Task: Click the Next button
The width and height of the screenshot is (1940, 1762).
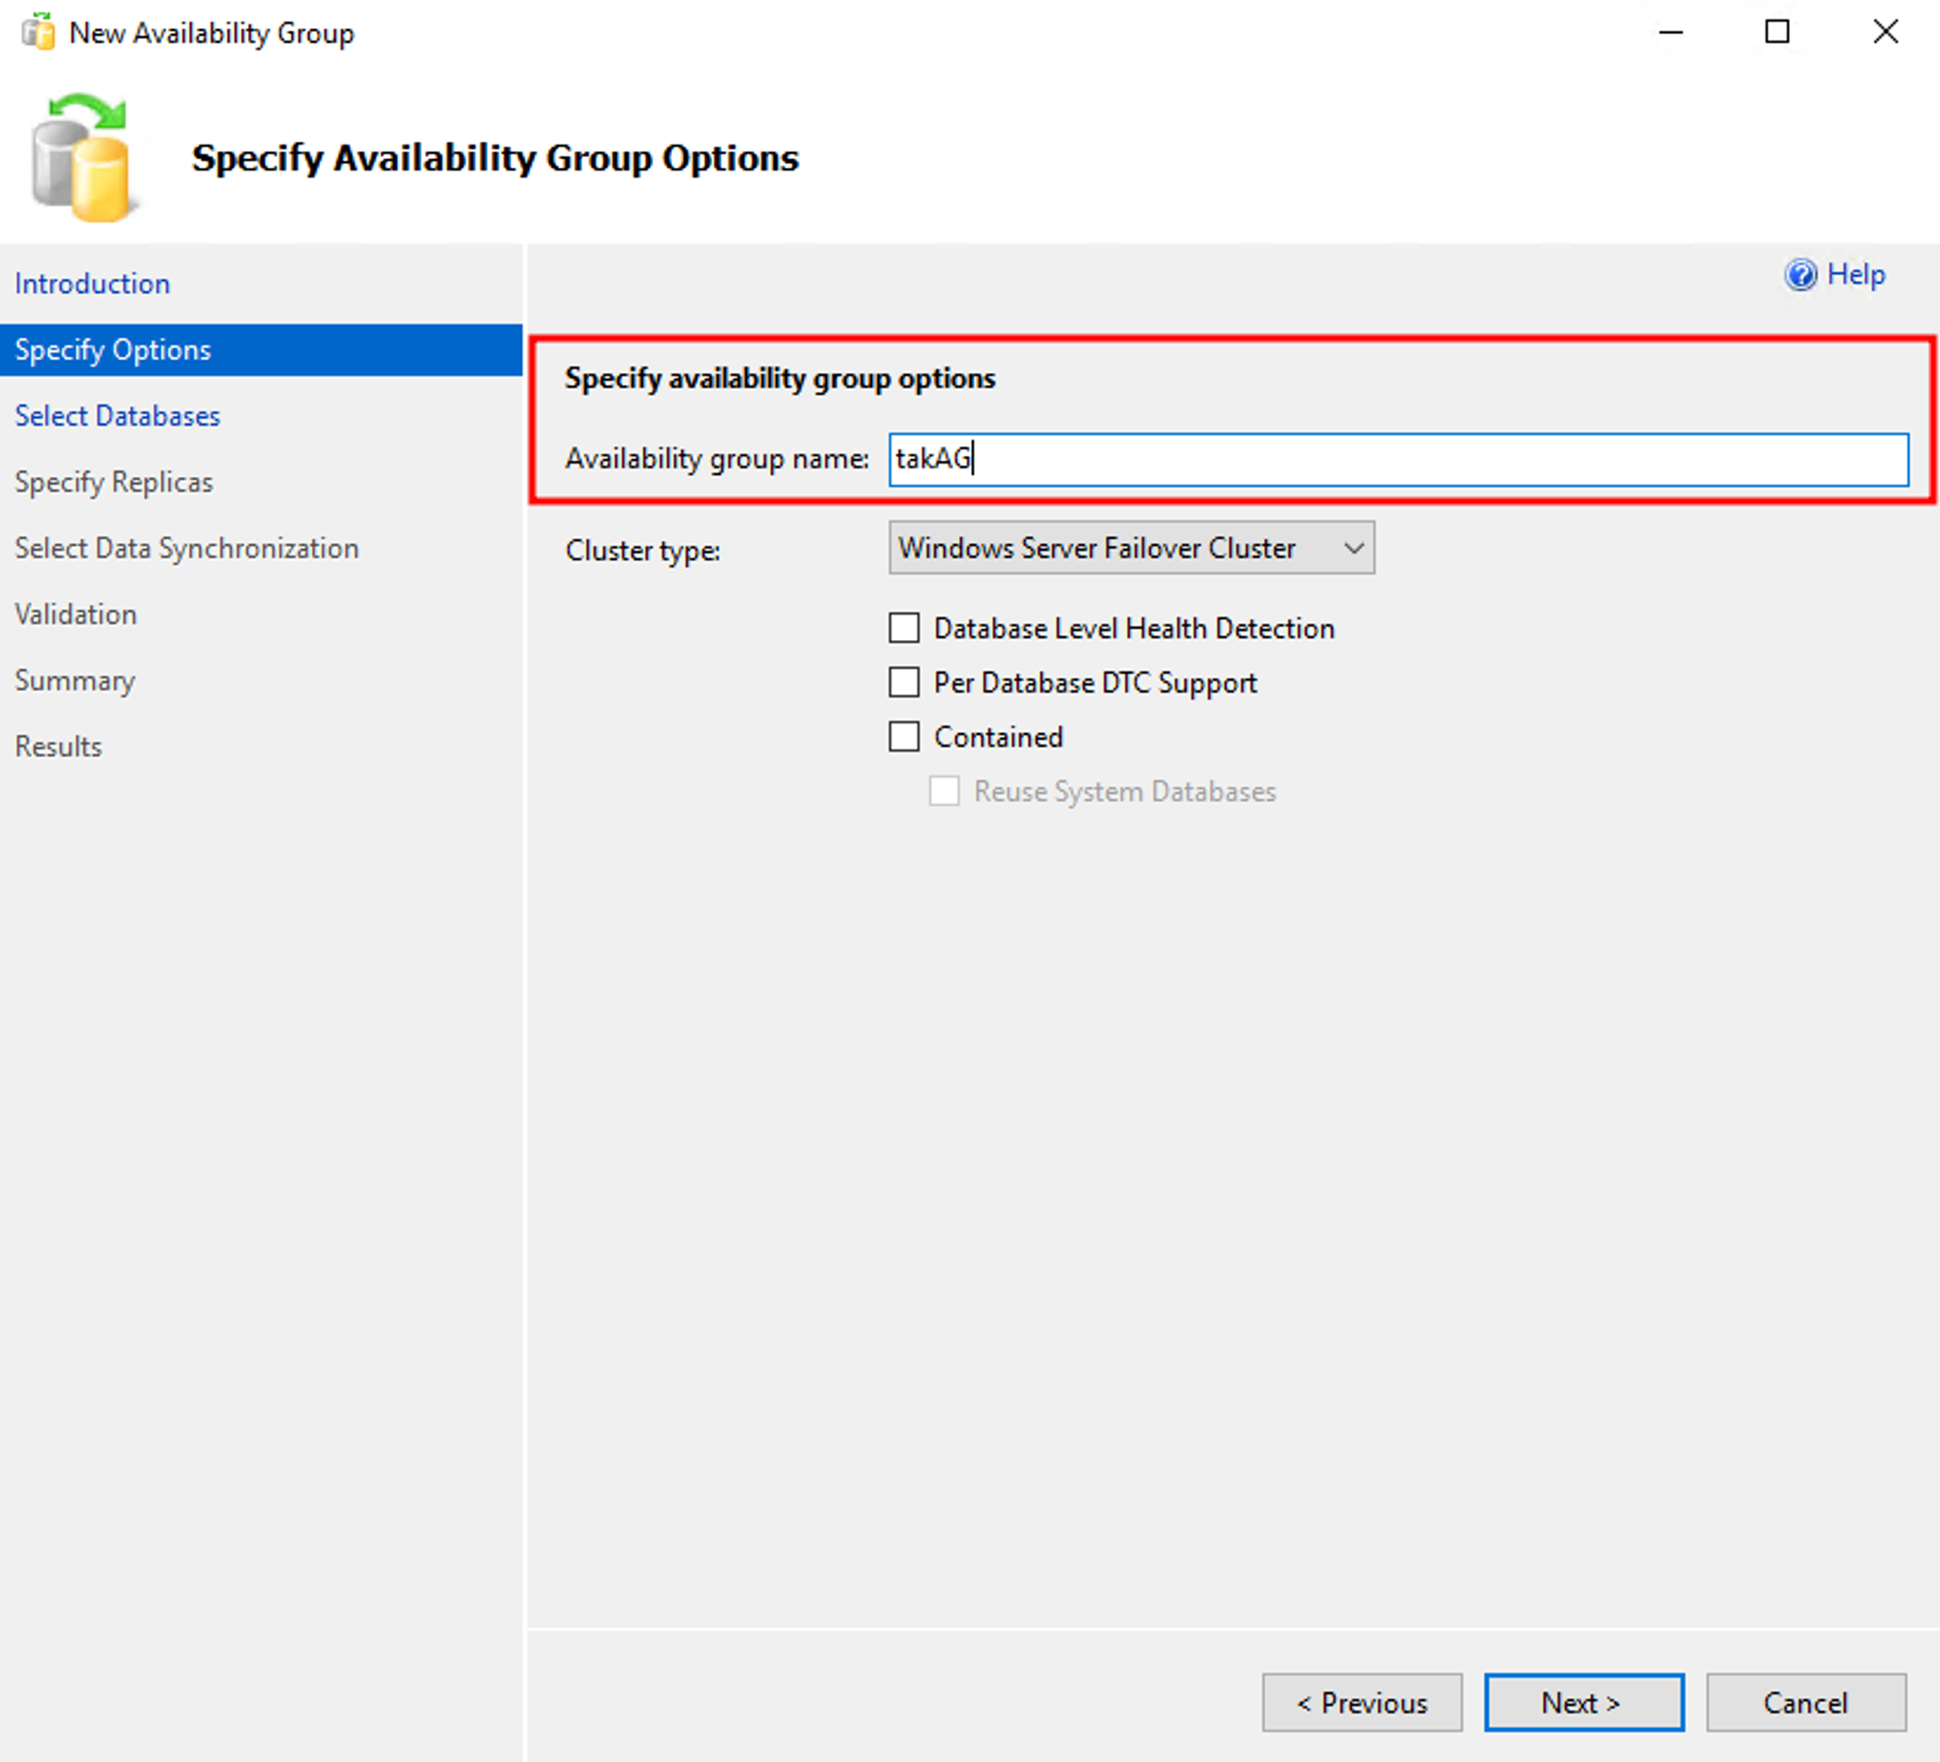Action: pos(1583,1703)
